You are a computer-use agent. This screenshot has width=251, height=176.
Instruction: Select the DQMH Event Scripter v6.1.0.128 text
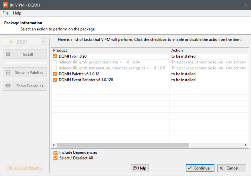86,80
